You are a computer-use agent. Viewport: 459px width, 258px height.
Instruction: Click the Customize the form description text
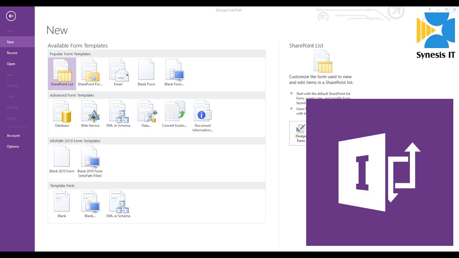pos(321,80)
